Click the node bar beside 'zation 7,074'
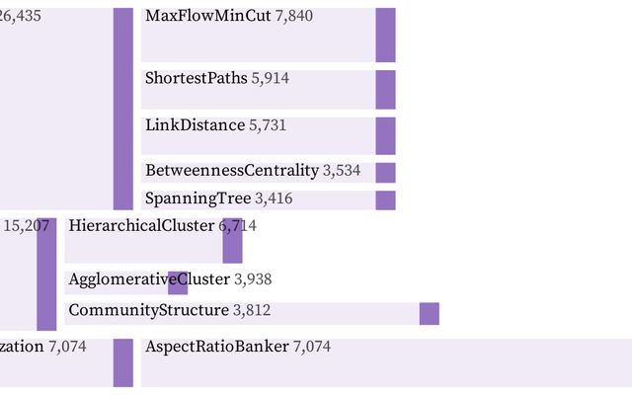The height and width of the screenshot is (395, 632). click(122, 362)
